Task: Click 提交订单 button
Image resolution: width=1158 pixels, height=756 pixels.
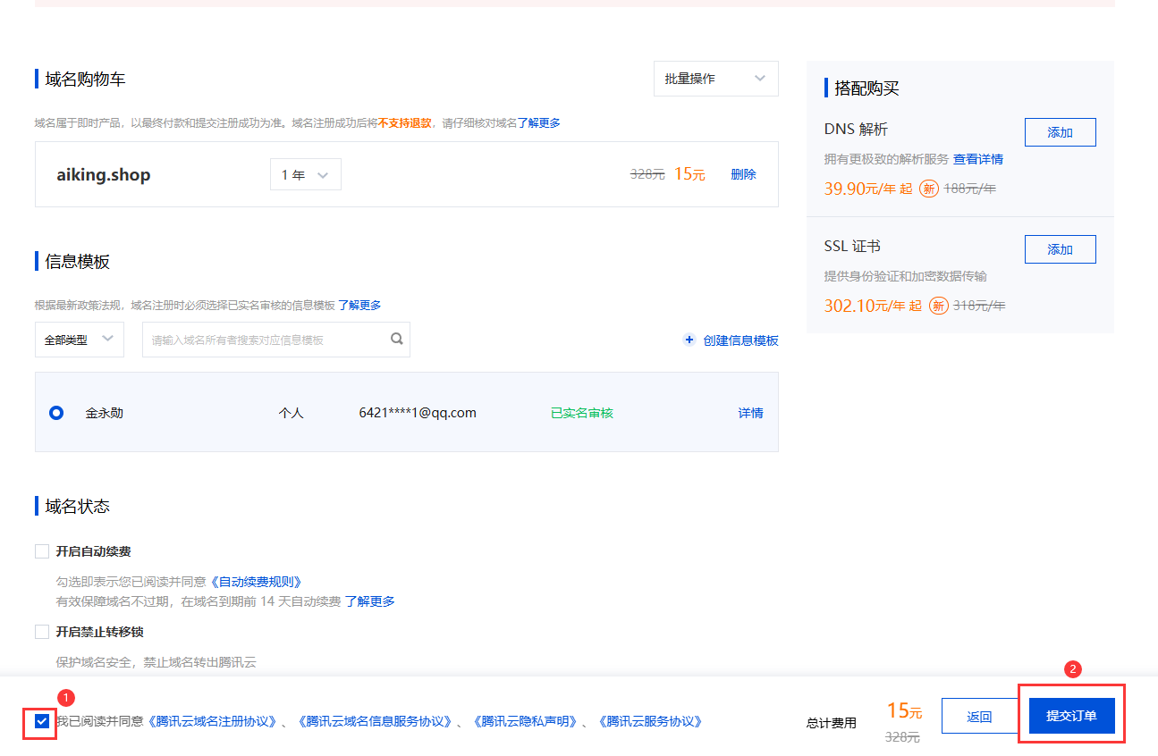Action: pos(1071,716)
